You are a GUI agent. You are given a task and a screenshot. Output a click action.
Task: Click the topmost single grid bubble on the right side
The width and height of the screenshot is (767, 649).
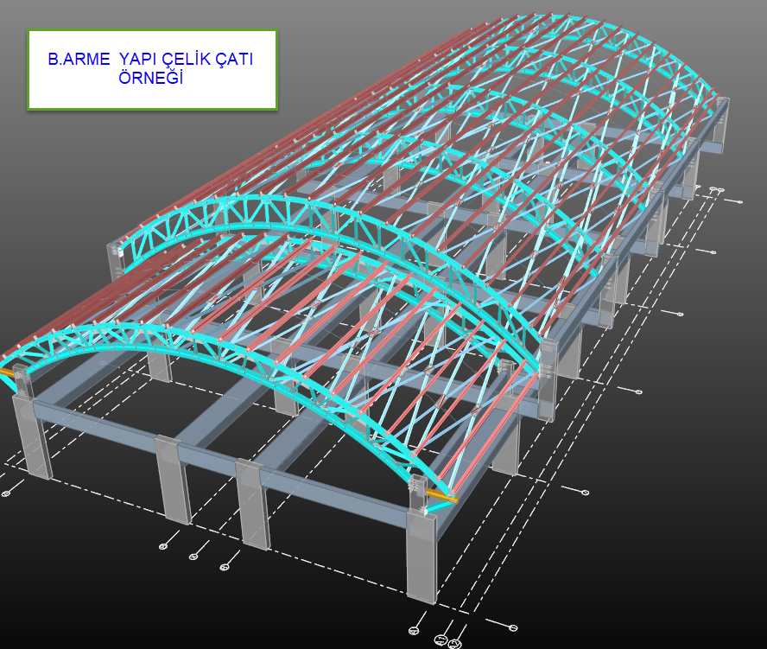coord(741,201)
